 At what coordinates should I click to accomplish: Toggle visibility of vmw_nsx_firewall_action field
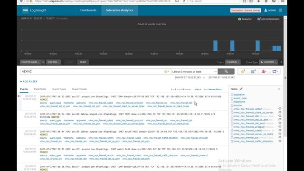click(x=280, y=109)
